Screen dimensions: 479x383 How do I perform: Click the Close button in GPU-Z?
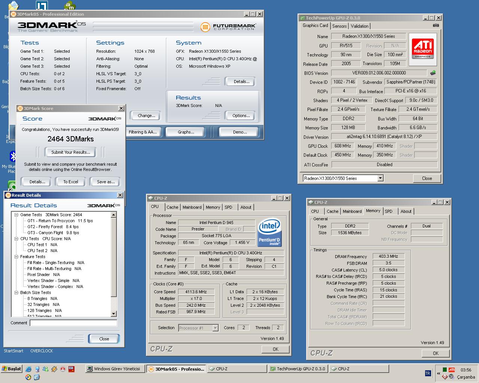427,178
